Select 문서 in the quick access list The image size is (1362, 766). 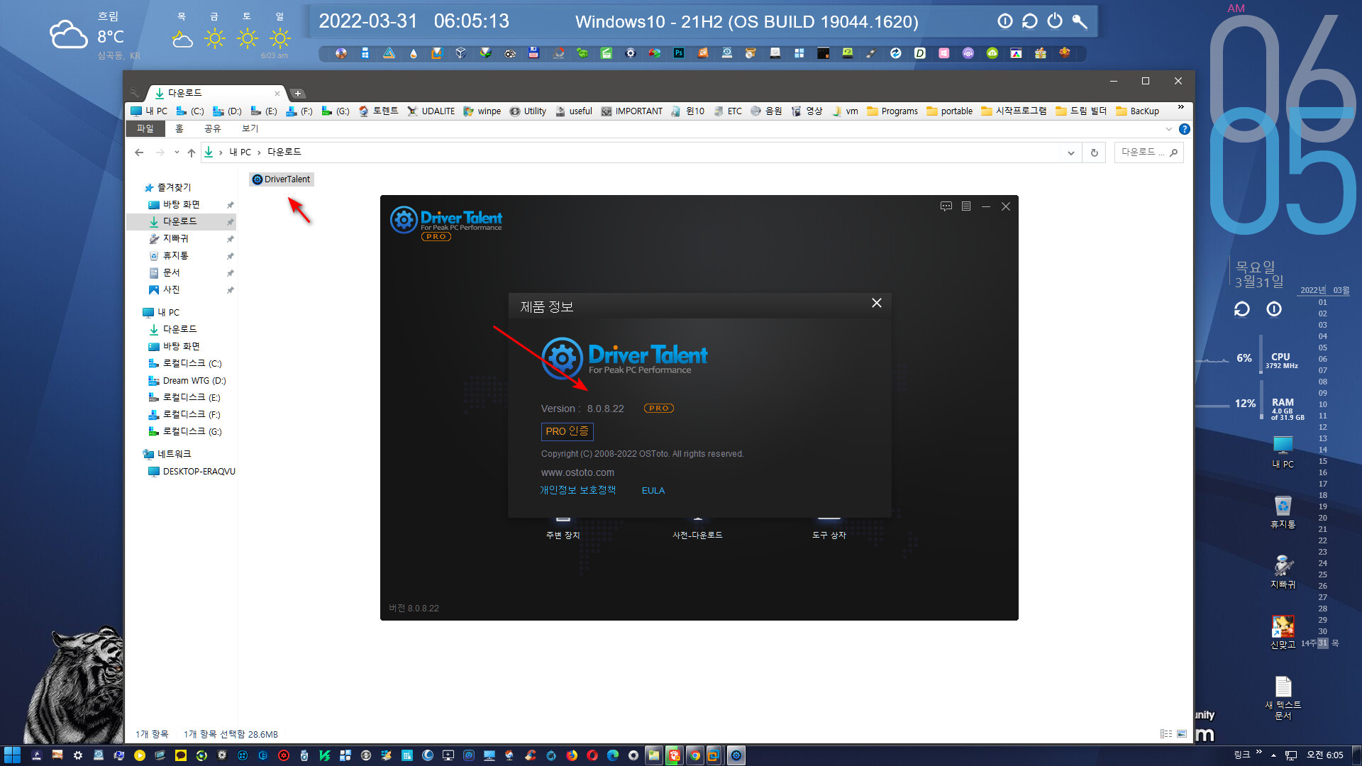click(x=171, y=272)
